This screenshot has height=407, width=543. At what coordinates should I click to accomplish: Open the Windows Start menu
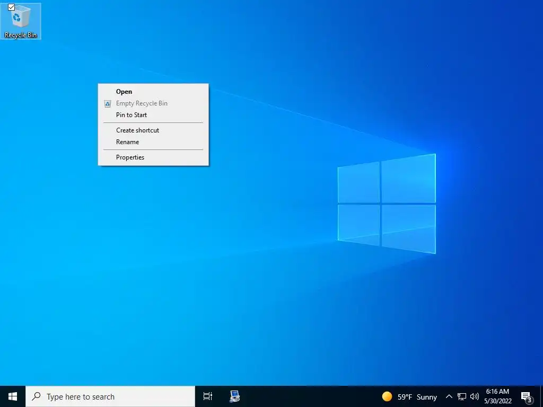pyautogui.click(x=13, y=396)
